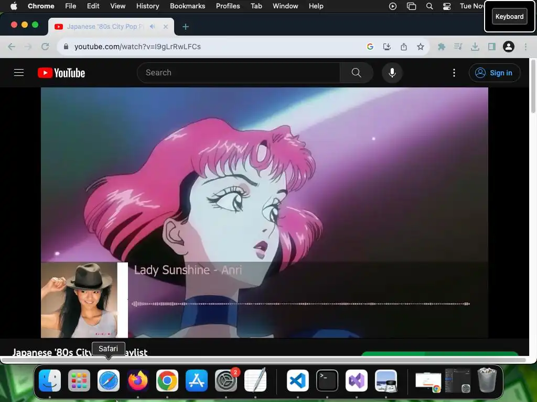Start voice search with microphone icon
This screenshot has height=402, width=537.
(392, 73)
